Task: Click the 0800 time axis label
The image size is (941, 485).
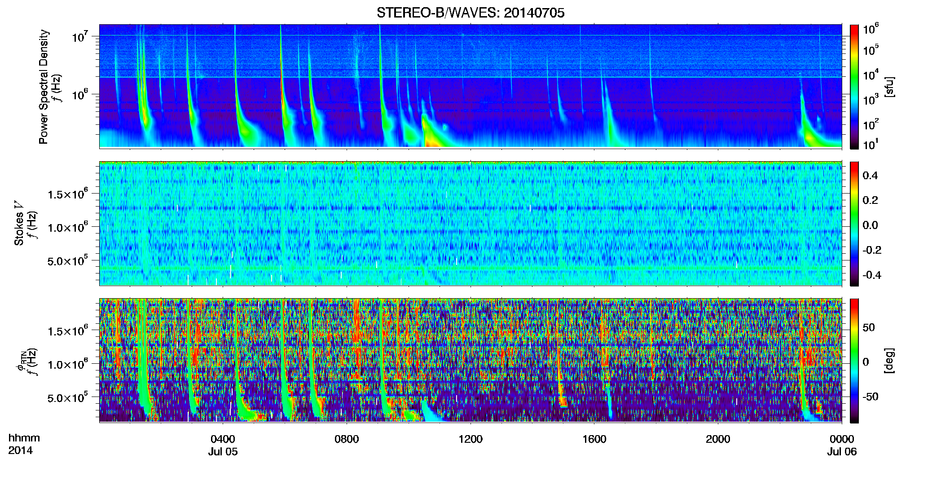Action: click(347, 439)
